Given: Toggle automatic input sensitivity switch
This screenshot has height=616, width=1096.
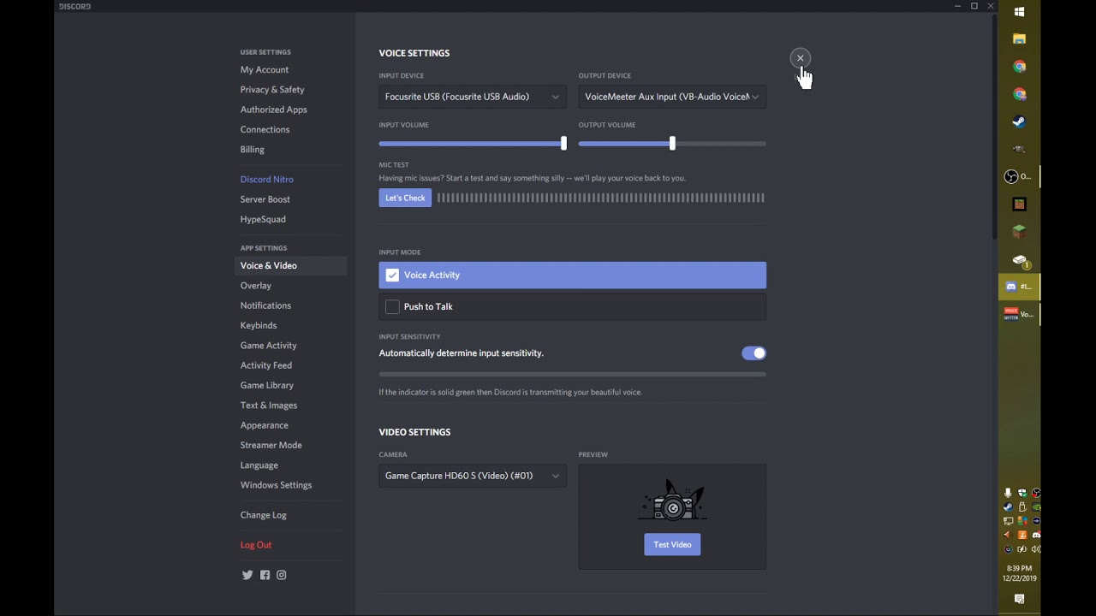Looking at the screenshot, I should [x=753, y=352].
